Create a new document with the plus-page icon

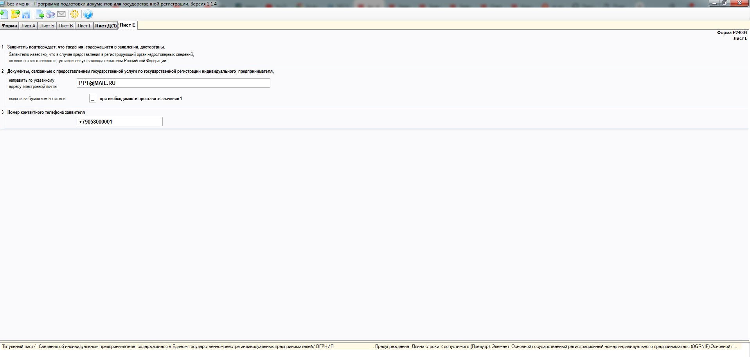click(4, 14)
